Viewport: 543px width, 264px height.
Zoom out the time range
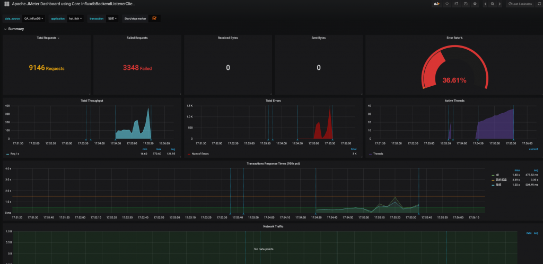[493, 4]
